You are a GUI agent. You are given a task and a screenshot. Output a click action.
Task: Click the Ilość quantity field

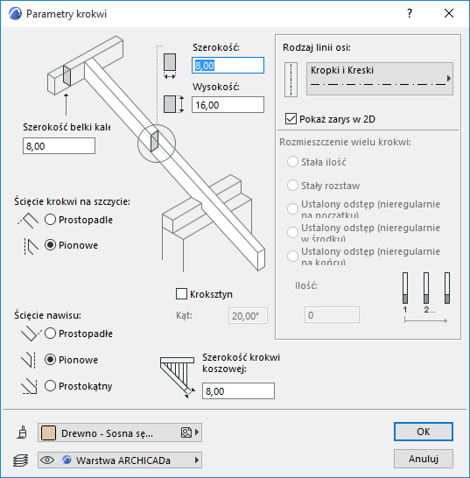(x=332, y=315)
